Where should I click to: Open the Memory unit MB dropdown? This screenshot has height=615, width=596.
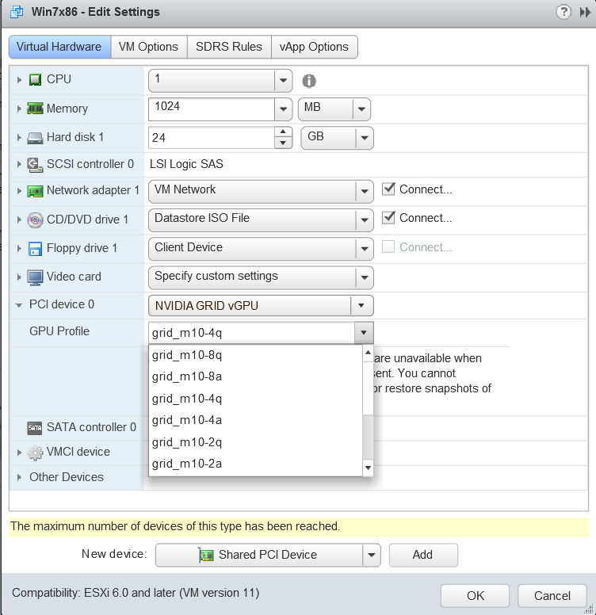pyautogui.click(x=361, y=109)
